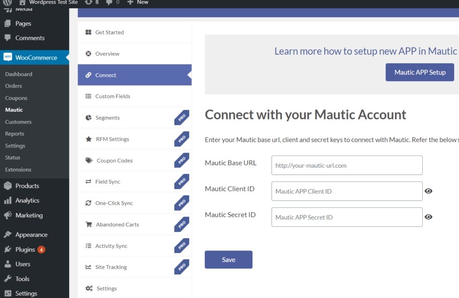This screenshot has height=298, width=459.
Task: Open Analytics in the sidebar
Action: (x=35, y=200)
